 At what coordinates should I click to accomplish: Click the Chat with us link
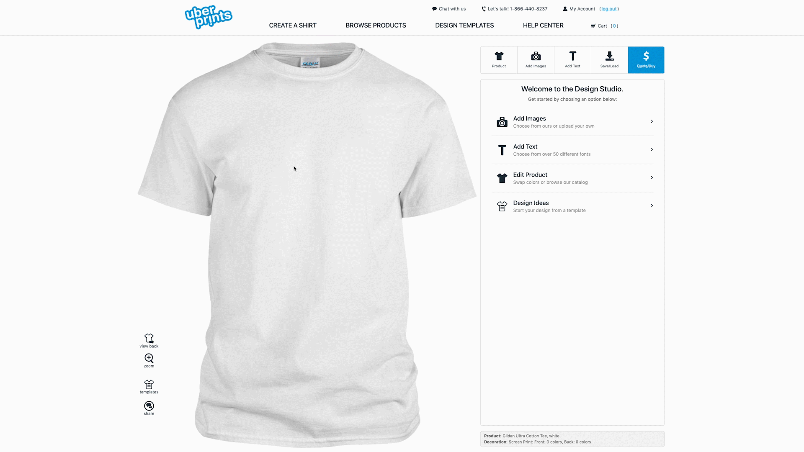point(449,8)
